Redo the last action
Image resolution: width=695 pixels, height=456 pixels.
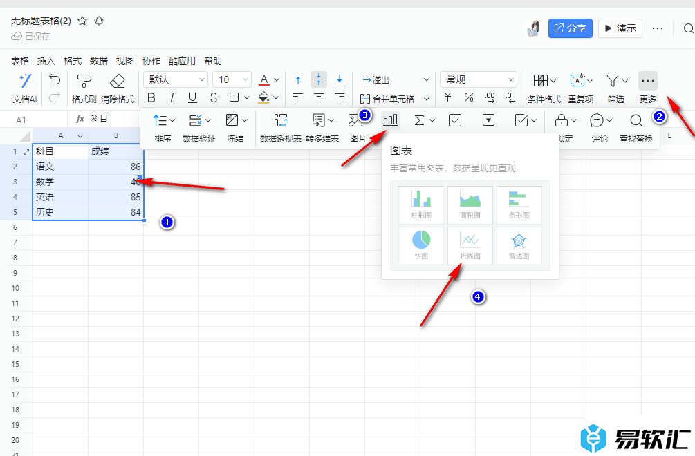click(55, 97)
